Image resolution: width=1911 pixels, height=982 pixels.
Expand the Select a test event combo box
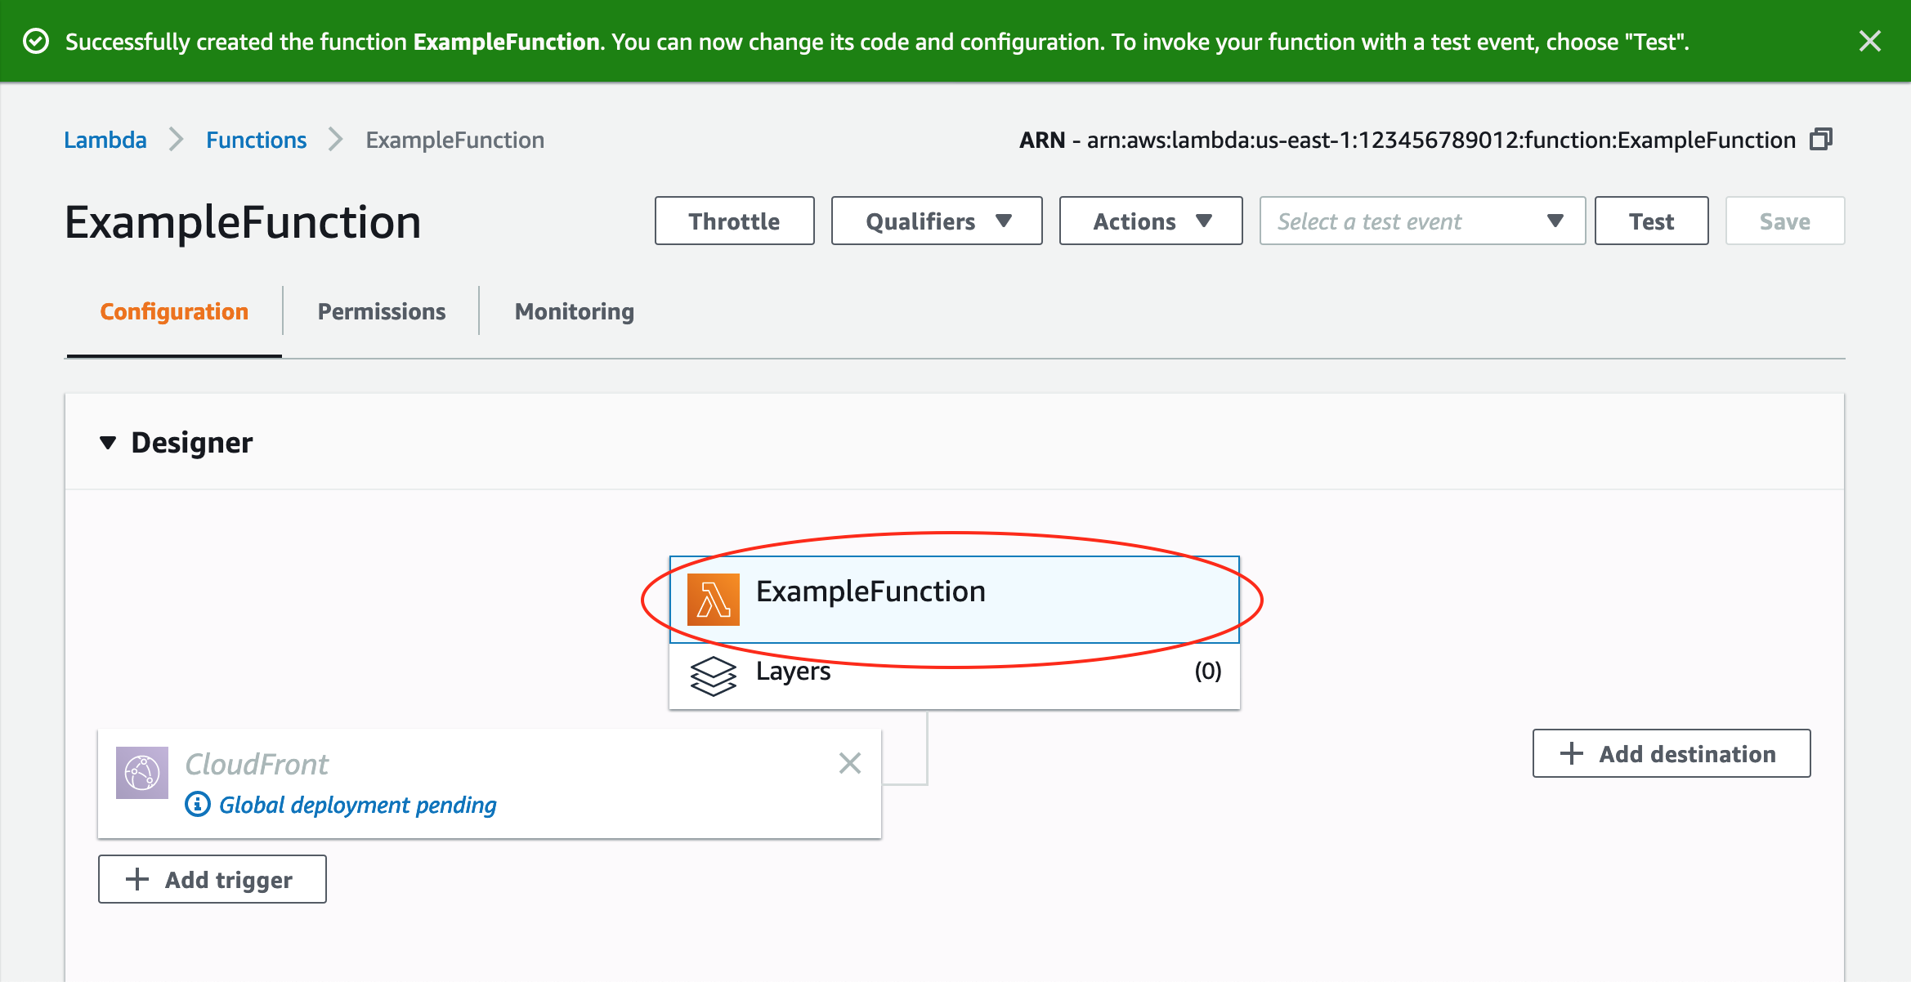click(x=1422, y=221)
